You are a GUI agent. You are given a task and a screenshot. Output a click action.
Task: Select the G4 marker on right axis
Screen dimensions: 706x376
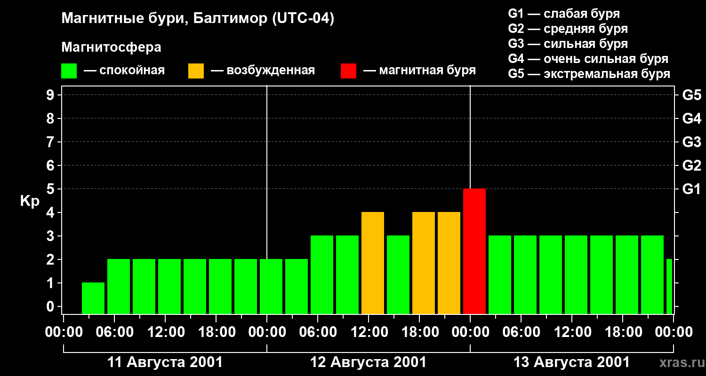coord(691,118)
